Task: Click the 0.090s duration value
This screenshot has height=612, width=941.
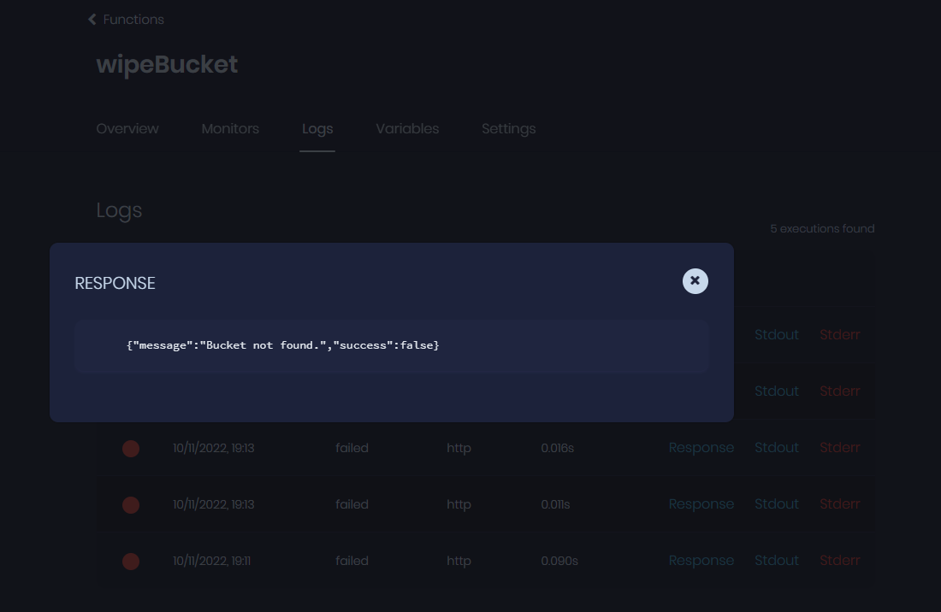Action: (x=559, y=561)
